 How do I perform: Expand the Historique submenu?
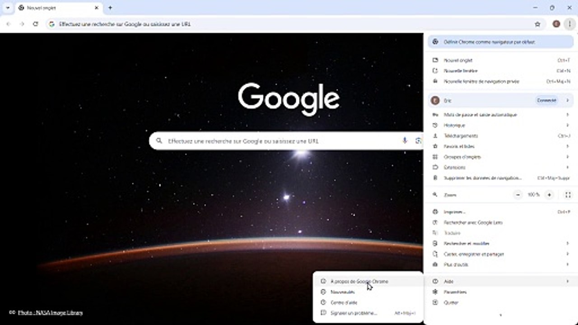(500, 125)
